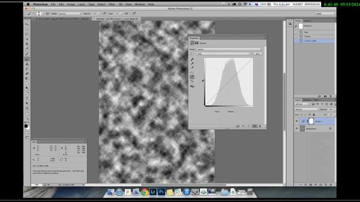Choose edit points to modify curve
This screenshot has width=360, height=202.
click(x=192, y=72)
